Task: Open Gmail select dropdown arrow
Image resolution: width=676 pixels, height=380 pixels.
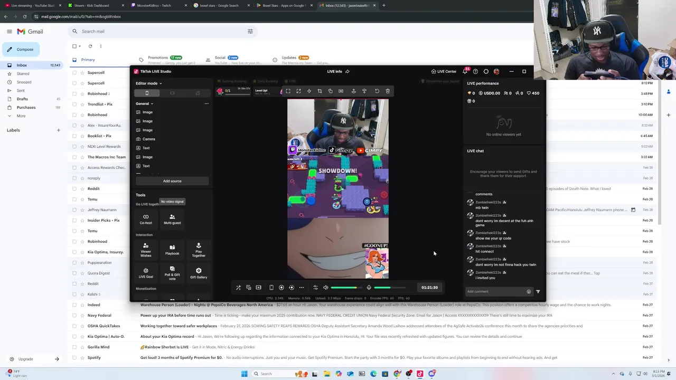Action: point(80,46)
